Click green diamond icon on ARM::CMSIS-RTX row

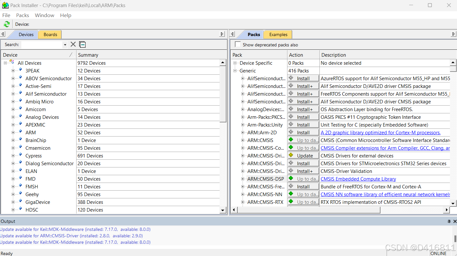pos(291,202)
